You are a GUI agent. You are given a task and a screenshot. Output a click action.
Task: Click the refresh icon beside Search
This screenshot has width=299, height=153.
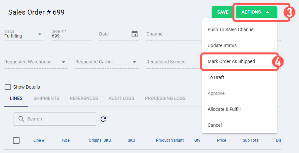pos(103,119)
